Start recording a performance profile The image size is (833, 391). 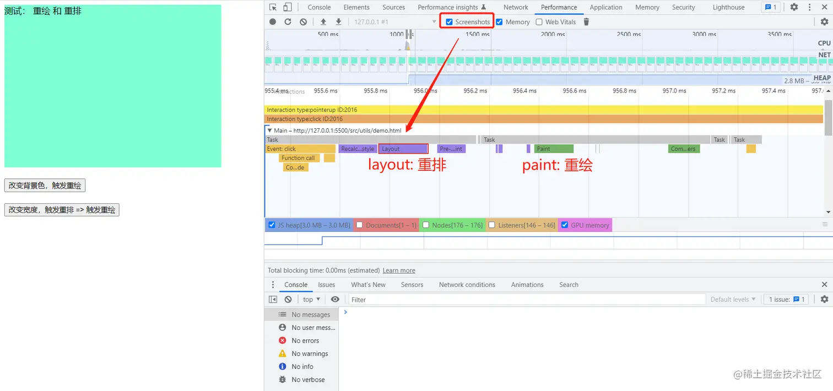pyautogui.click(x=273, y=22)
